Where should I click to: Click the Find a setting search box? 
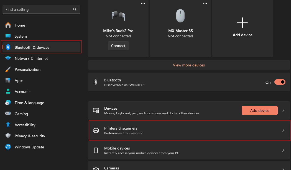tap(41, 9)
